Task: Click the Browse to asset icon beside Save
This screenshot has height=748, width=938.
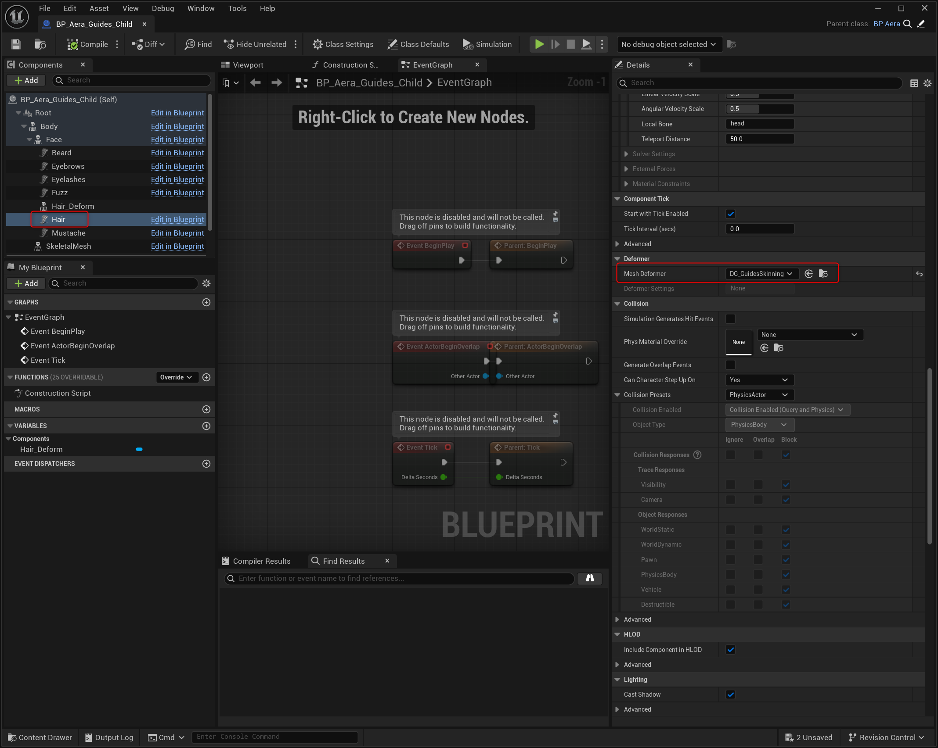Action: coord(40,44)
